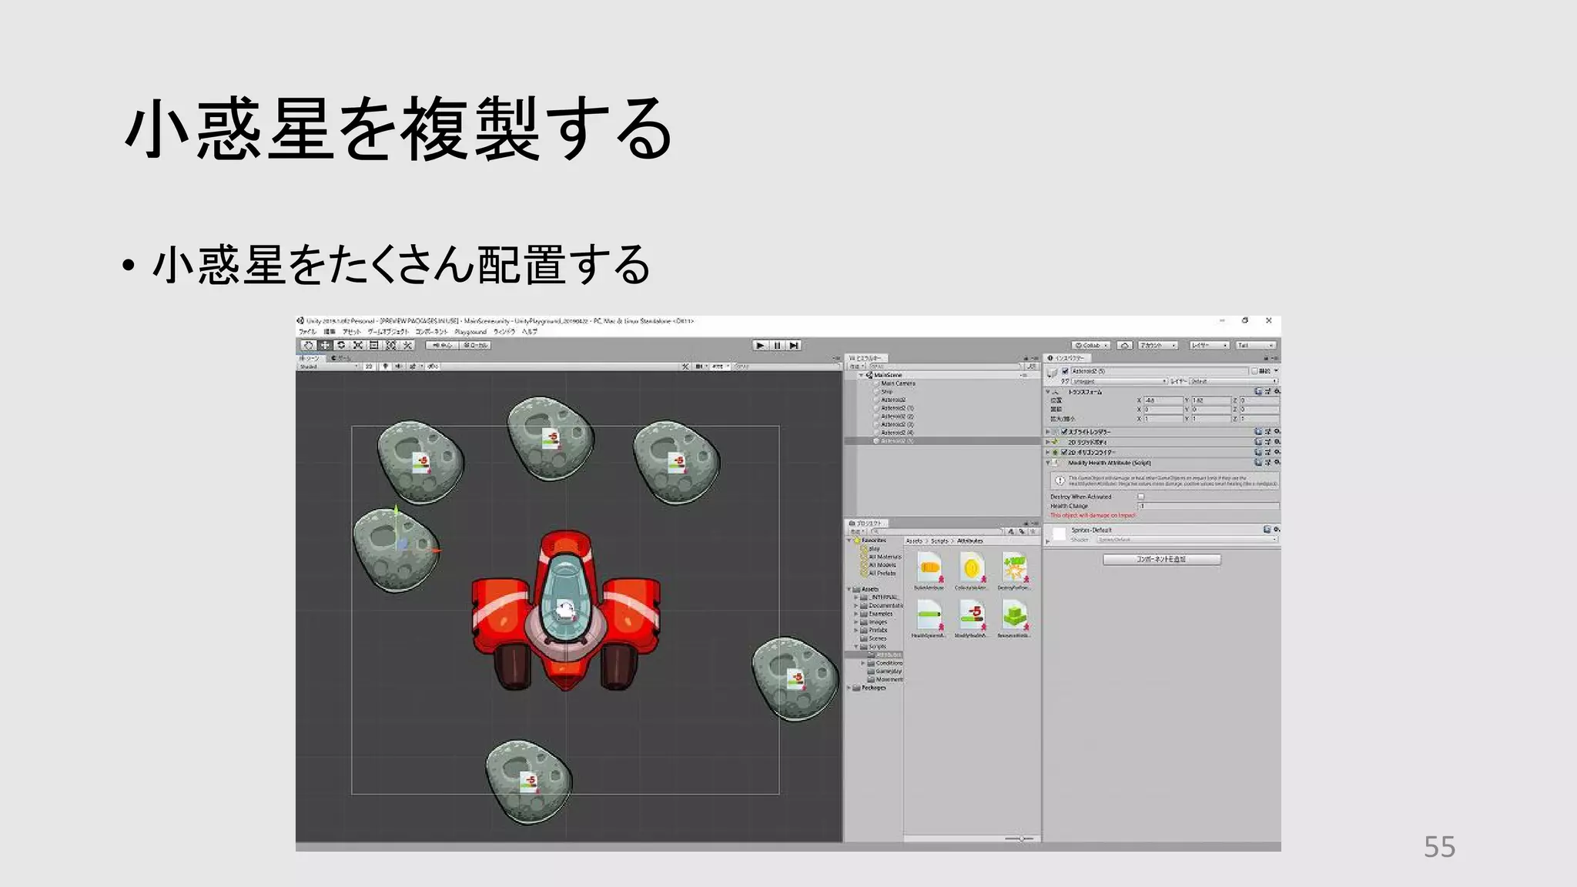Select the Scale tool in Unity toolbar
The image size is (1577, 887).
pos(358,346)
